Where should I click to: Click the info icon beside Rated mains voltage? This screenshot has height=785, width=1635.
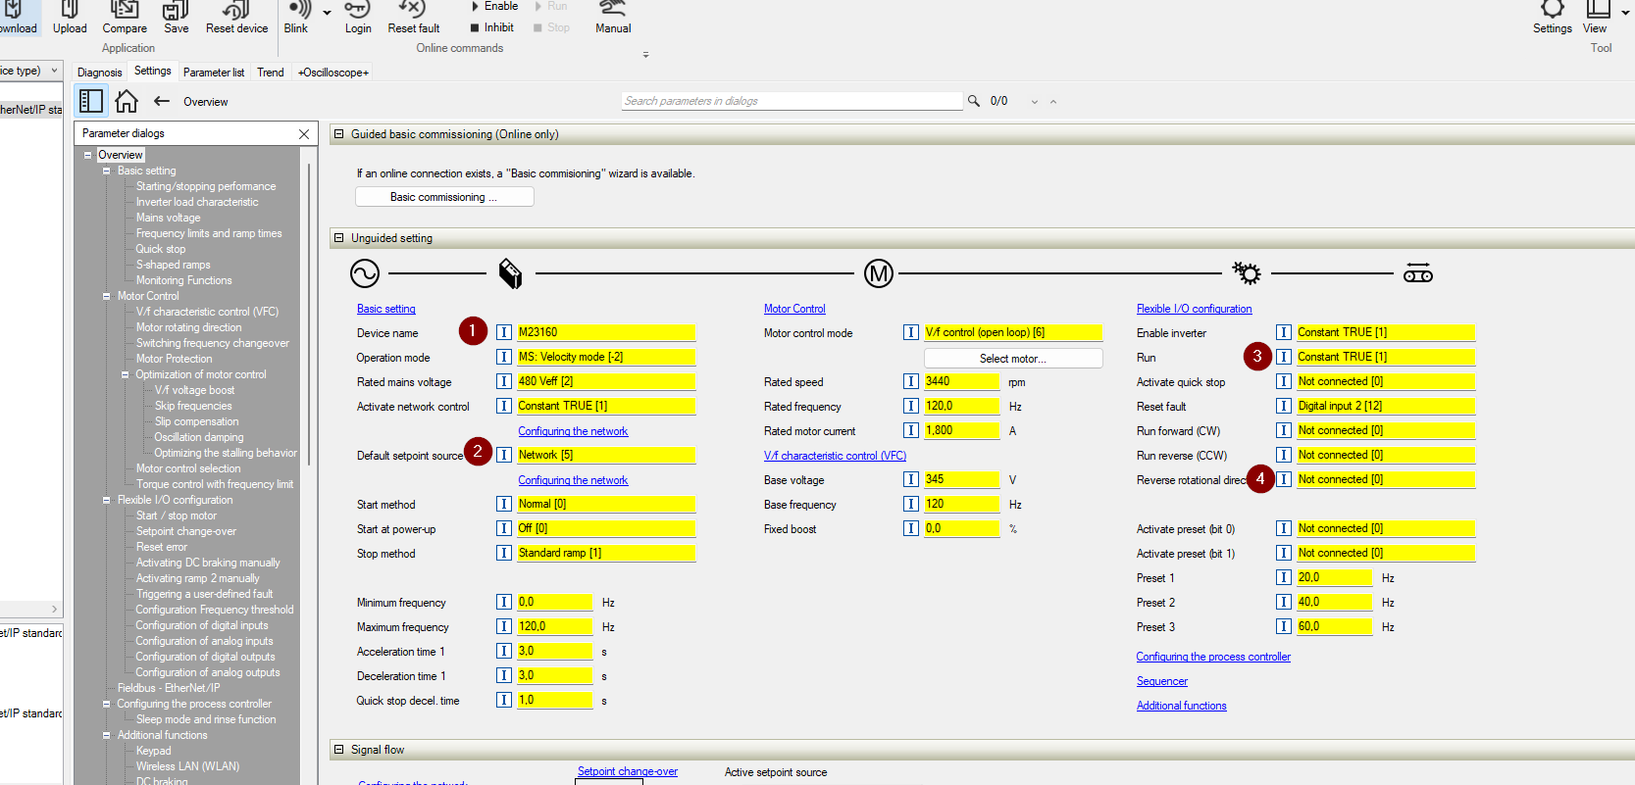504,381
